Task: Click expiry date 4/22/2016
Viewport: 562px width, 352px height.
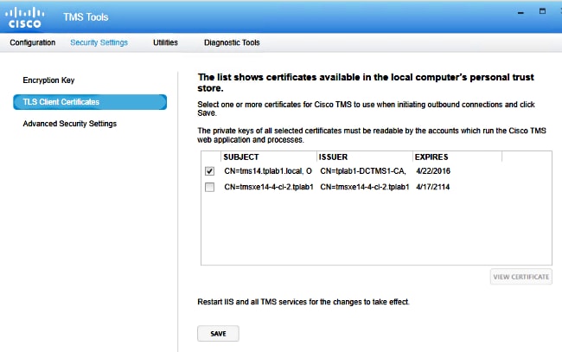Action: (x=433, y=171)
